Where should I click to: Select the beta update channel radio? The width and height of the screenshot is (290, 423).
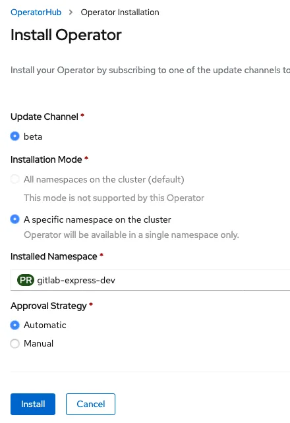(15, 136)
